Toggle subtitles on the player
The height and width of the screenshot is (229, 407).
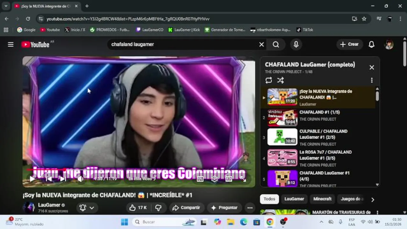pyautogui.click(x=200, y=179)
